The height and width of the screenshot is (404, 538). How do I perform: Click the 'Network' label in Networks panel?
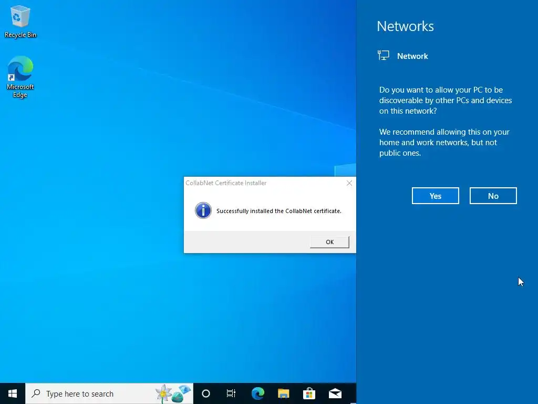(x=412, y=56)
